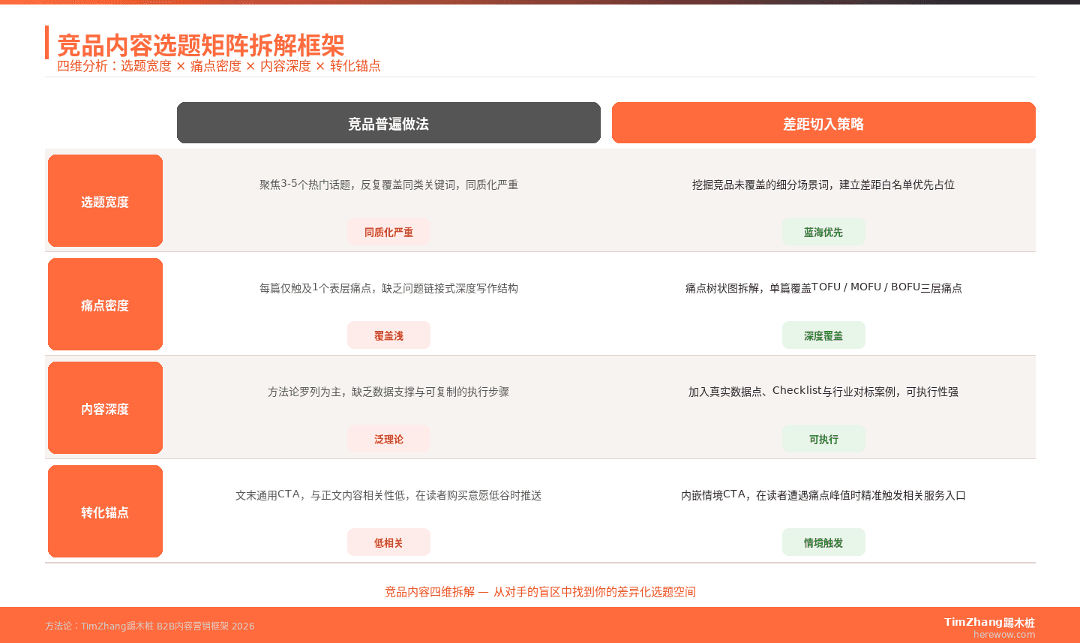This screenshot has width=1080, height=643.
Task: Click the 覆盖浅 badge
Action: pos(388,335)
